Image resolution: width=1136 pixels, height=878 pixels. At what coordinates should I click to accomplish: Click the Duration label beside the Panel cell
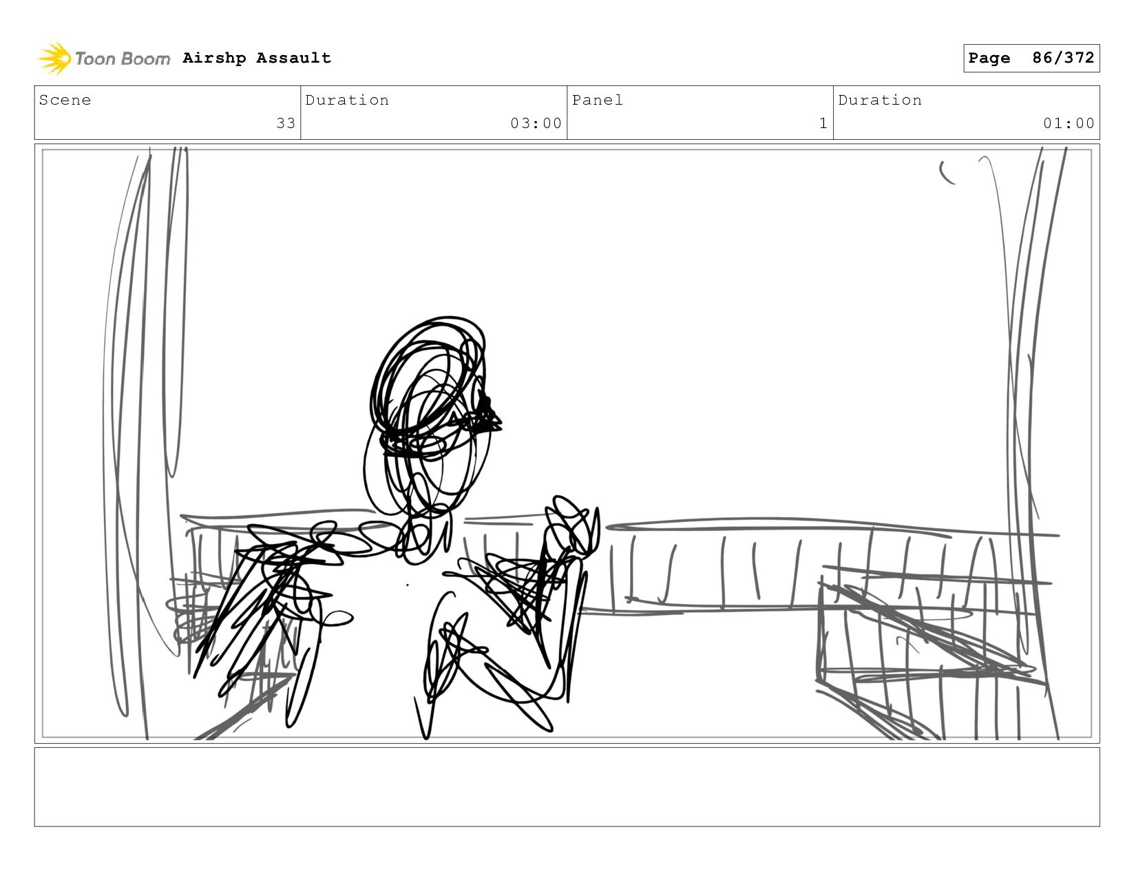point(880,100)
